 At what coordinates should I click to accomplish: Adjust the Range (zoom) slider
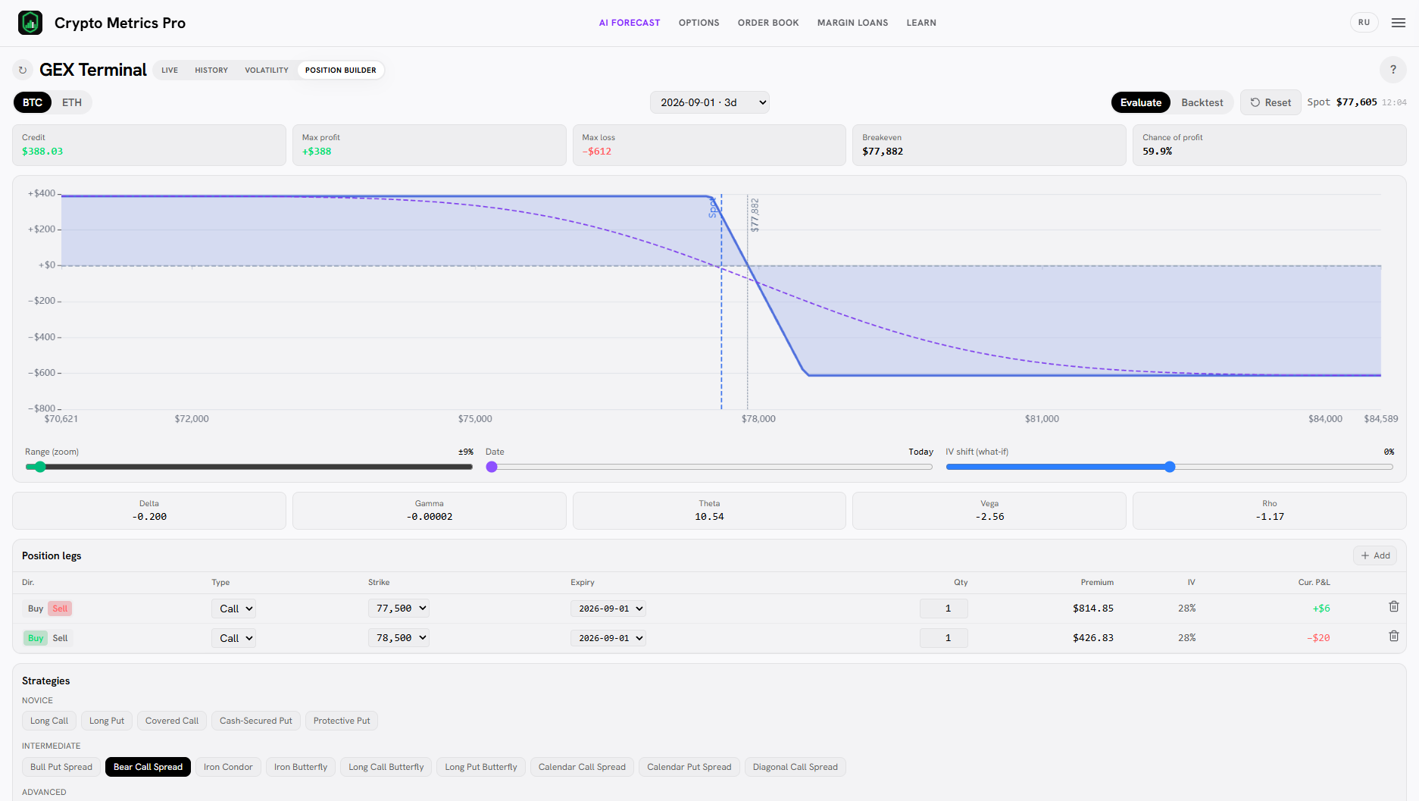click(x=248, y=467)
